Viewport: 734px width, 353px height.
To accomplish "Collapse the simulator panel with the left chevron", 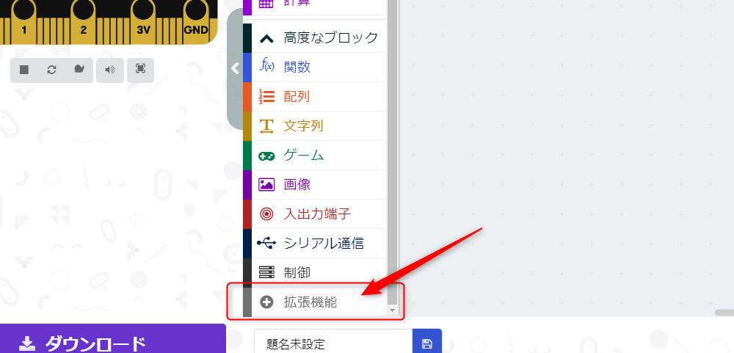I will 235,68.
